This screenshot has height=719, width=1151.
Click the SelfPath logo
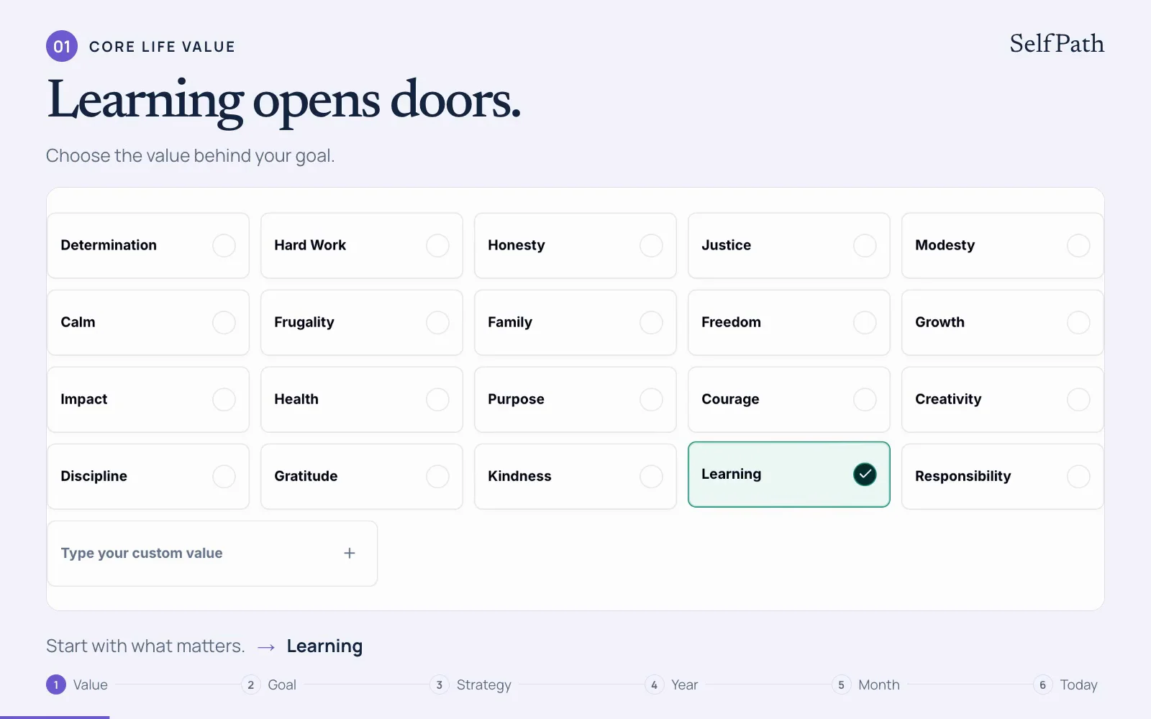pos(1056,44)
